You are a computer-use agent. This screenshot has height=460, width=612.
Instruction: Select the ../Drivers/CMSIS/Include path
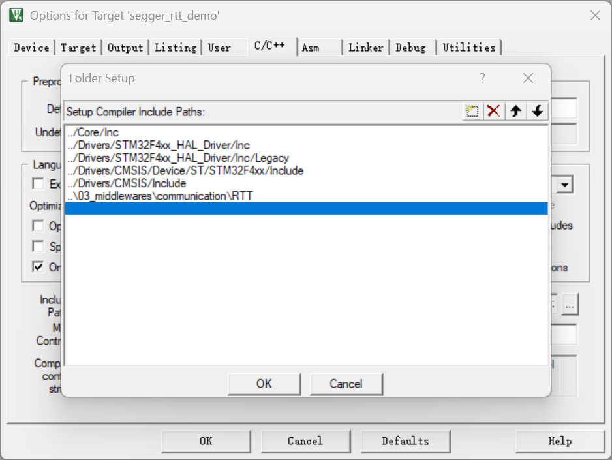pyautogui.click(x=306, y=183)
